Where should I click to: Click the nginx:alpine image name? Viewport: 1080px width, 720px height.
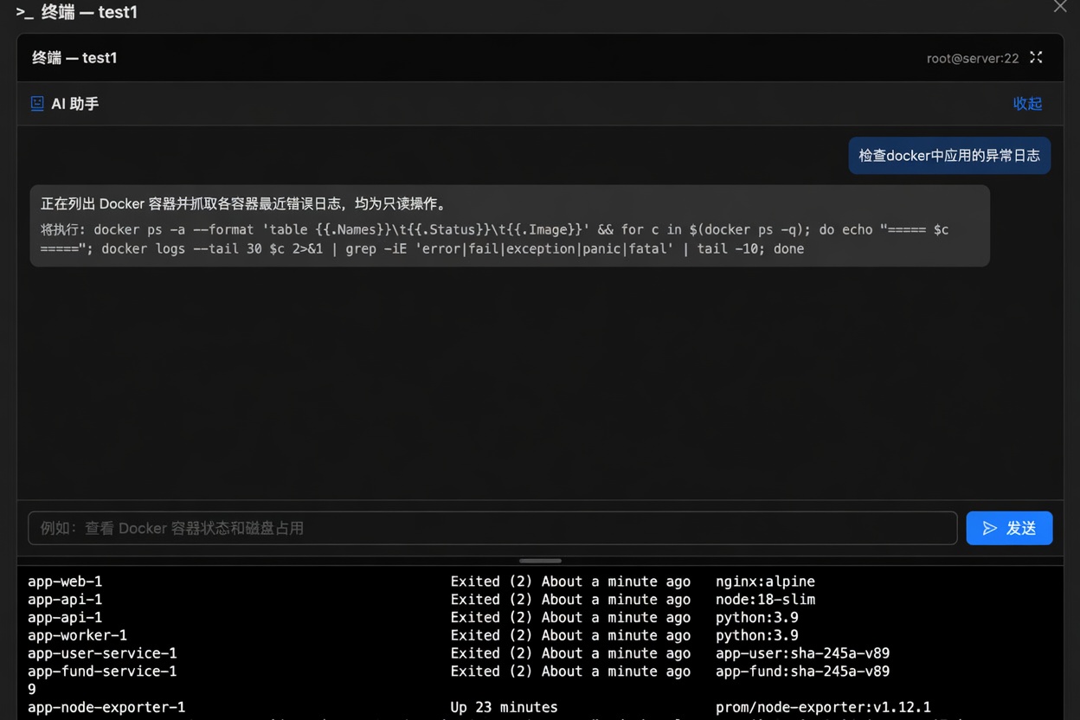tap(765, 582)
